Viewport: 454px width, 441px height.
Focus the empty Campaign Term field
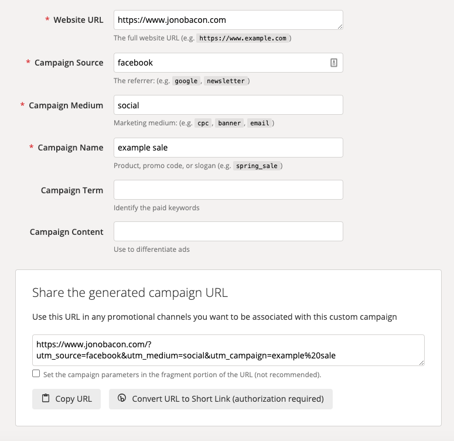[x=228, y=190]
